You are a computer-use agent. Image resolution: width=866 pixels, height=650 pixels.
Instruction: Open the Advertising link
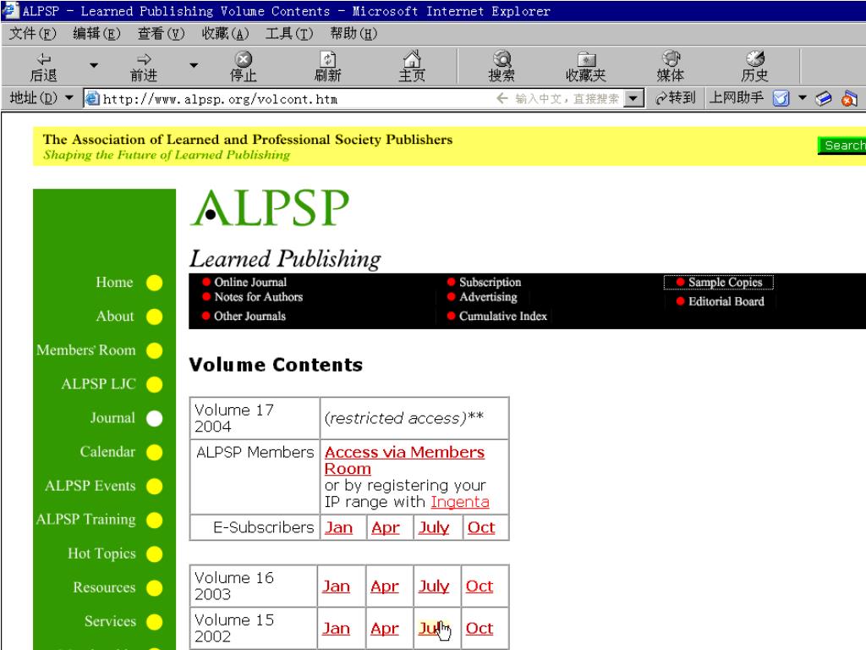click(x=488, y=297)
